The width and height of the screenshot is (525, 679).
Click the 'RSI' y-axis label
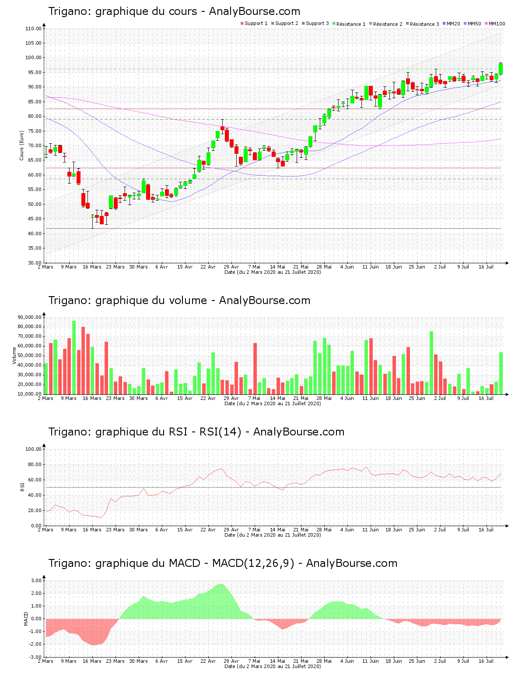[21, 487]
